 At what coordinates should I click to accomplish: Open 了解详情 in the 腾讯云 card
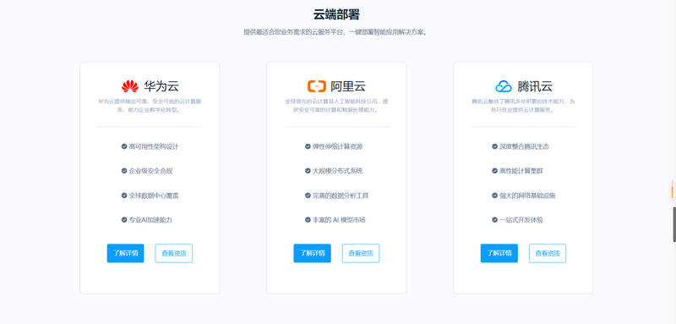pos(499,253)
